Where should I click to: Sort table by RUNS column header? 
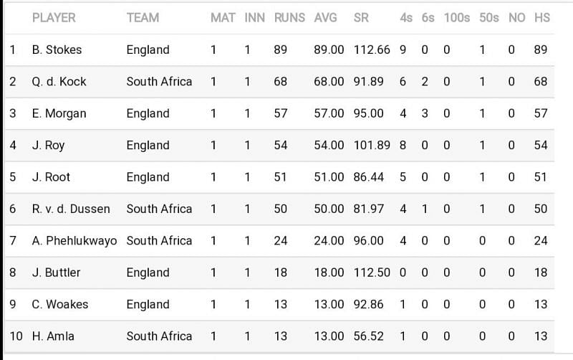(x=289, y=17)
